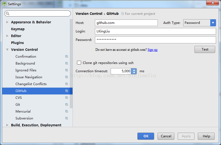The width and height of the screenshot is (221, 145).
Task: Click project-level icon beside Confirmation
Action: (x=67, y=56)
